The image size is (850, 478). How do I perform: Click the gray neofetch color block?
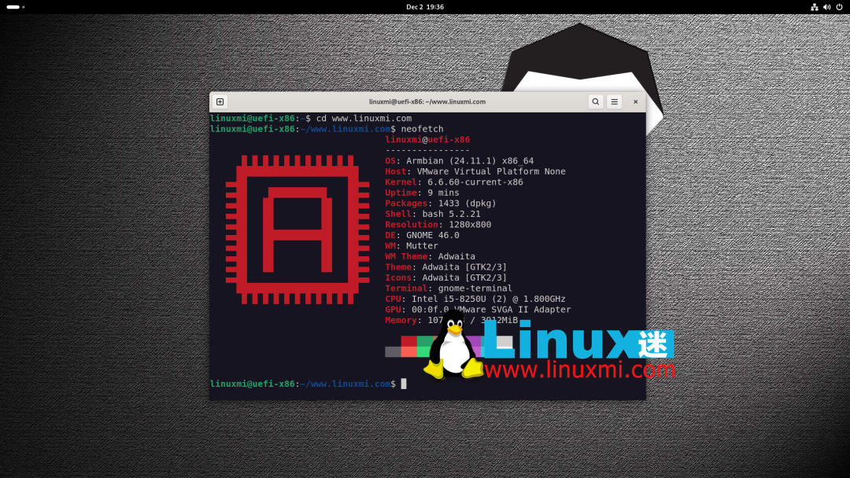click(x=393, y=352)
